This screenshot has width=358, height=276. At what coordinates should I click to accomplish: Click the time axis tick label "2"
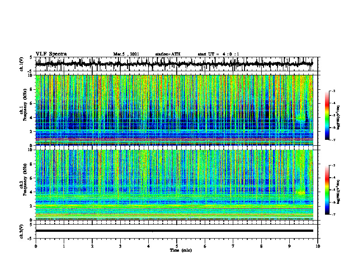pyautogui.click(x=92, y=246)
